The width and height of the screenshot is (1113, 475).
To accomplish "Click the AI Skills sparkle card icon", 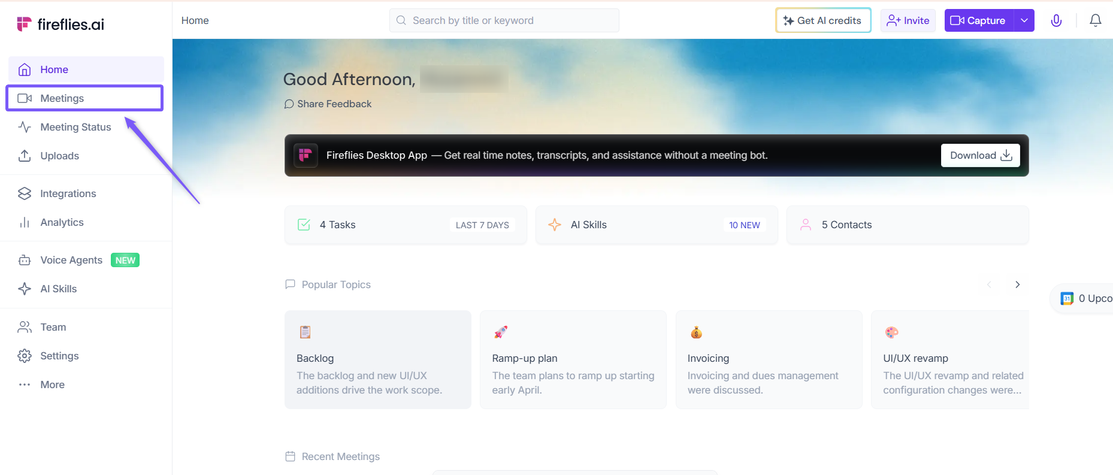I will [x=555, y=225].
